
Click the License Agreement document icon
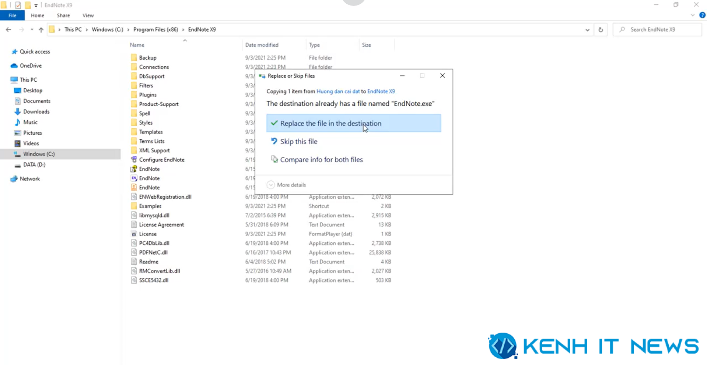click(x=134, y=224)
